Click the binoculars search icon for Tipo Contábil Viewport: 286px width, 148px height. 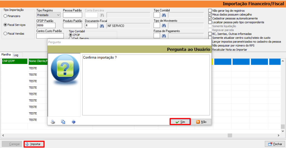(164, 15)
